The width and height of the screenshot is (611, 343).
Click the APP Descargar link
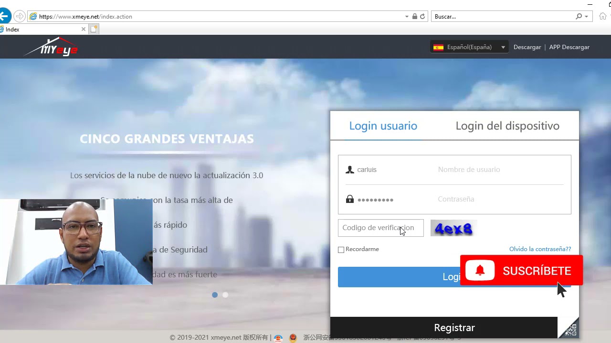tap(569, 47)
